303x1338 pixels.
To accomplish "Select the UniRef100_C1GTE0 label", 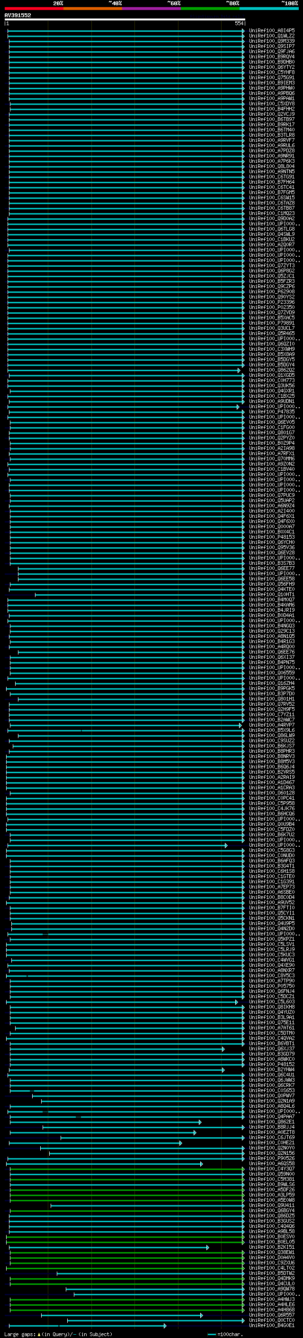I will click(x=272, y=876).
